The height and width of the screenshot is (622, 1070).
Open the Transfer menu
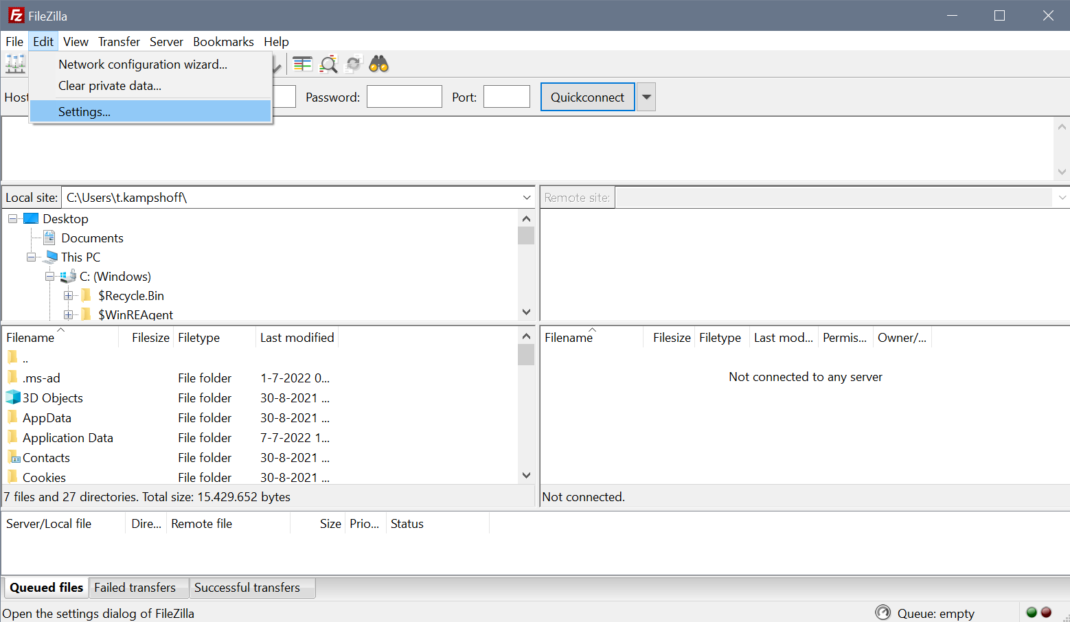click(x=119, y=41)
